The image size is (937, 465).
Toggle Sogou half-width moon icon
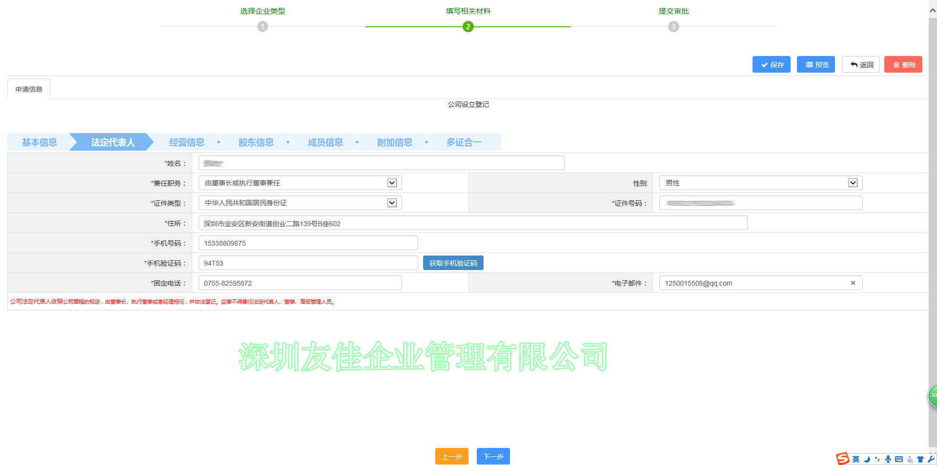click(x=867, y=459)
